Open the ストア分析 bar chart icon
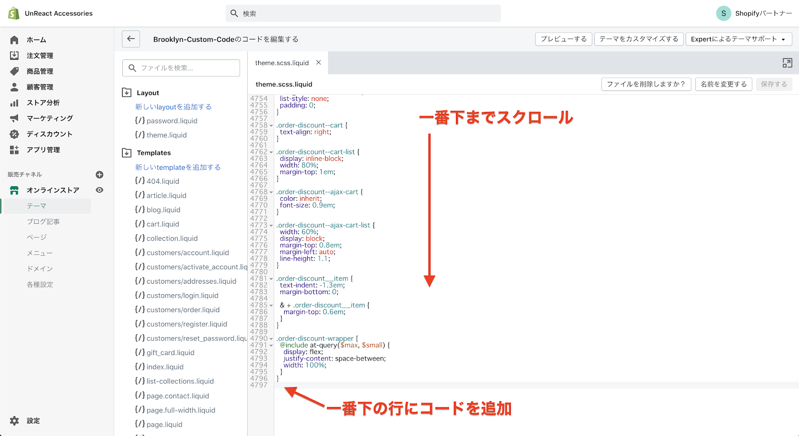The width and height of the screenshot is (799, 436). [14, 103]
